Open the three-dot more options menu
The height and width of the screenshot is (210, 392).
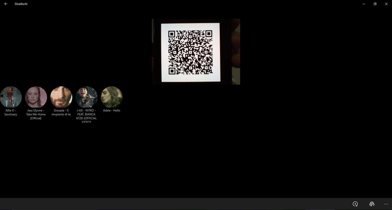coord(386,204)
